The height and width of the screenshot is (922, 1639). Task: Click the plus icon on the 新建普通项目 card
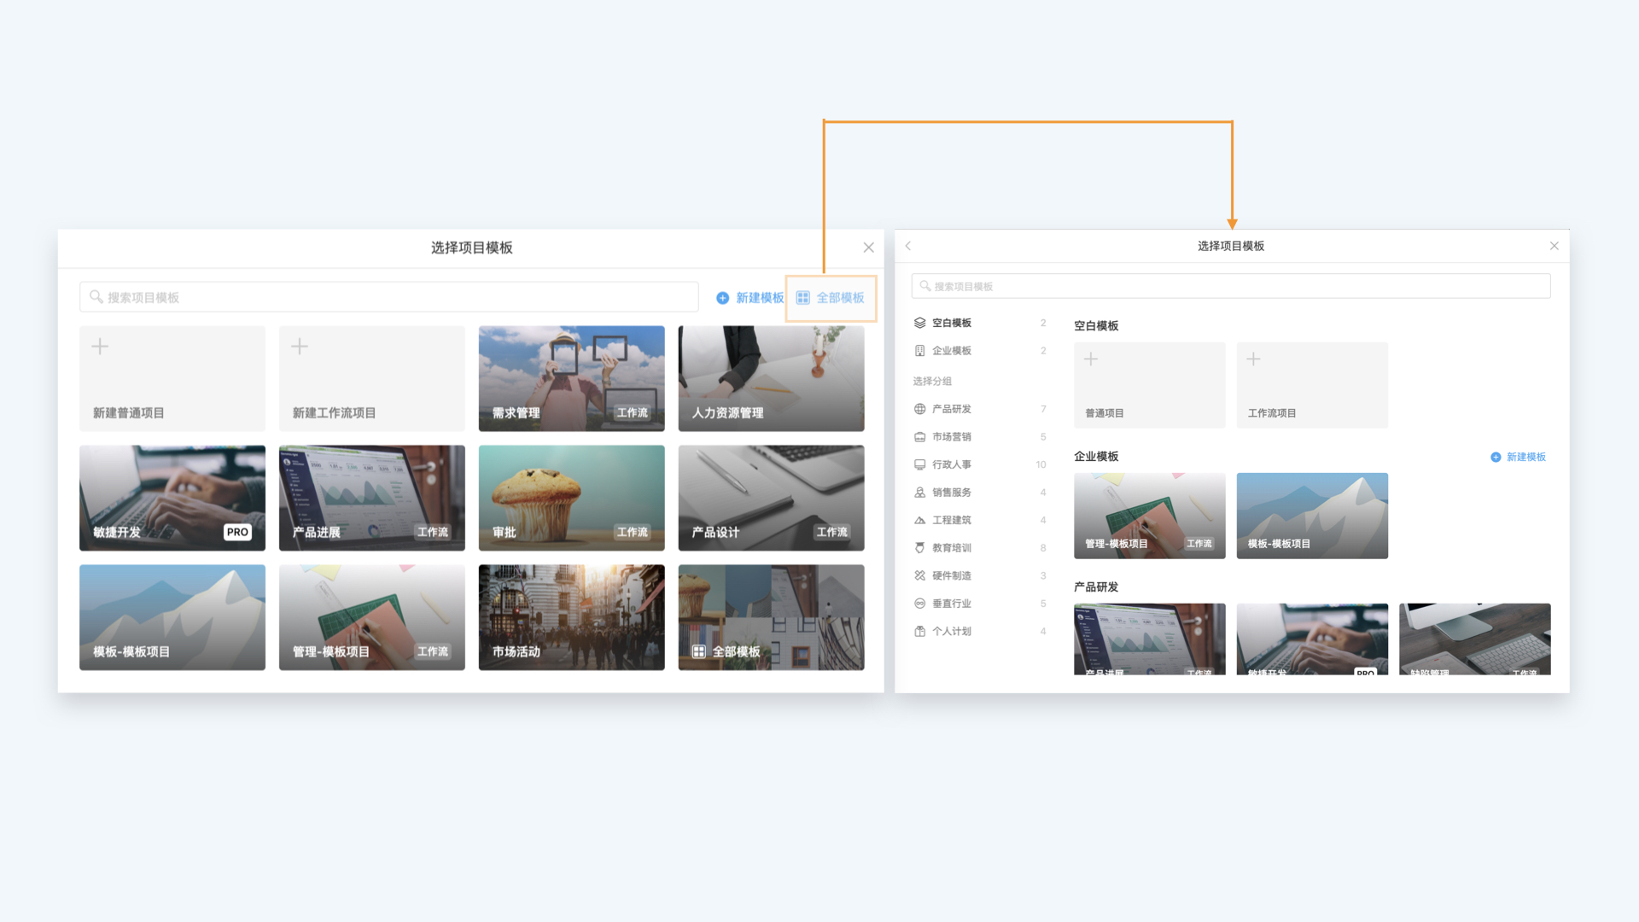100,347
